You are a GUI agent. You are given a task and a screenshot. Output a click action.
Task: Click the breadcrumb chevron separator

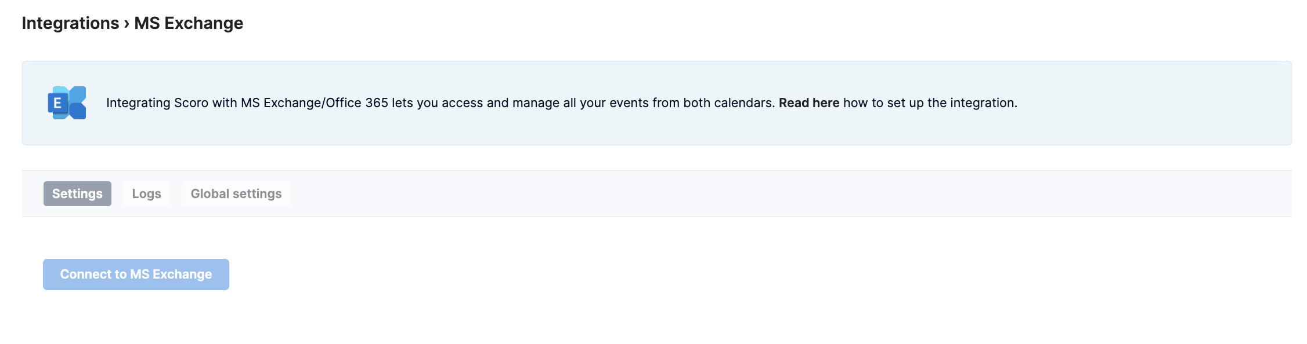(127, 23)
